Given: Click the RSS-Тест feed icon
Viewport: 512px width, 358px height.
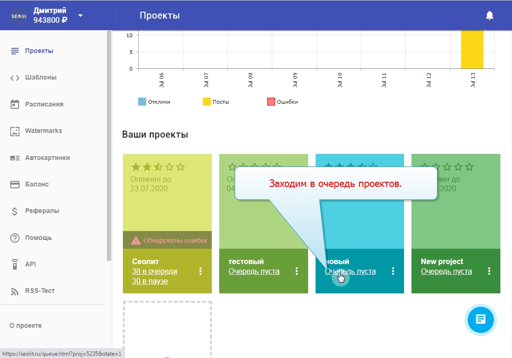Looking at the screenshot, I should point(15,291).
